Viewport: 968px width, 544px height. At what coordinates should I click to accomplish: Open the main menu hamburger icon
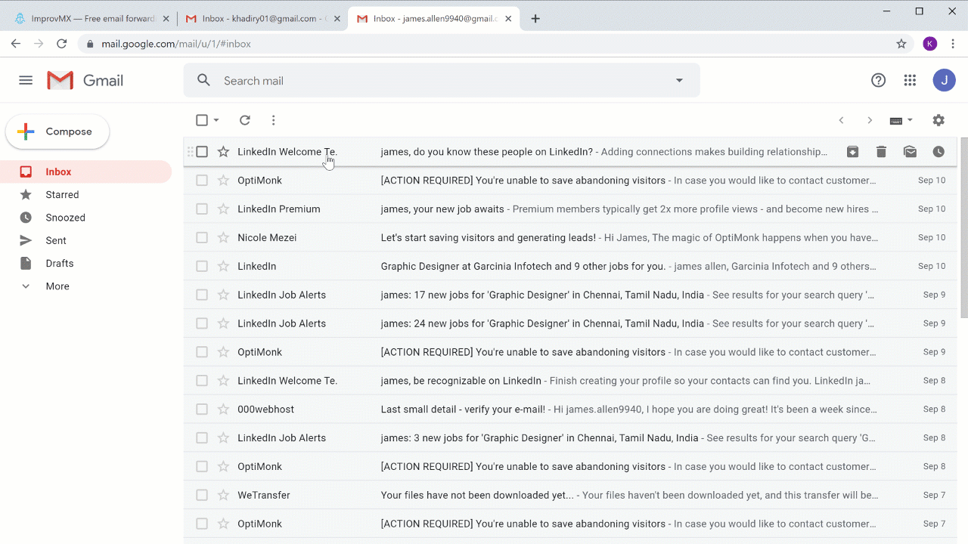click(x=26, y=80)
